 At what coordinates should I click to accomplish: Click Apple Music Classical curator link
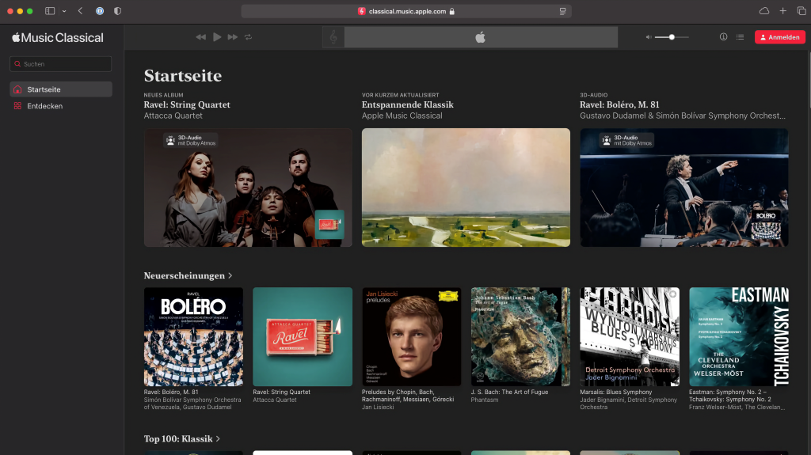click(402, 116)
